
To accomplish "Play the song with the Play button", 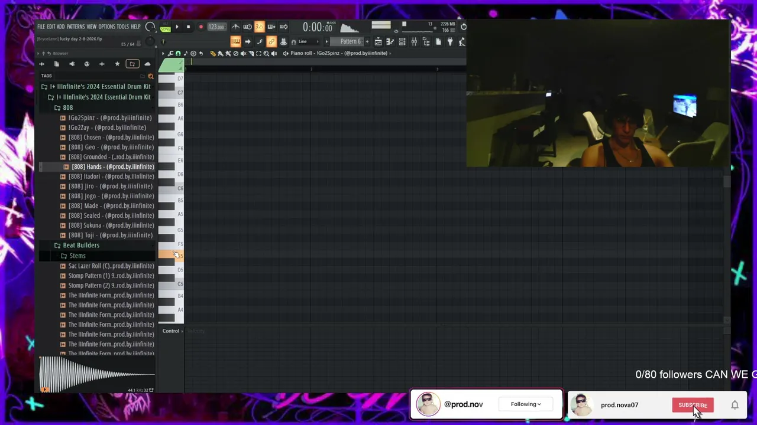I will point(177,27).
